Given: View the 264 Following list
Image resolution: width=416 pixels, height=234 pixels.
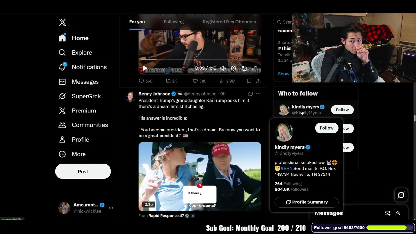Looking at the screenshot, I should coord(288,184).
